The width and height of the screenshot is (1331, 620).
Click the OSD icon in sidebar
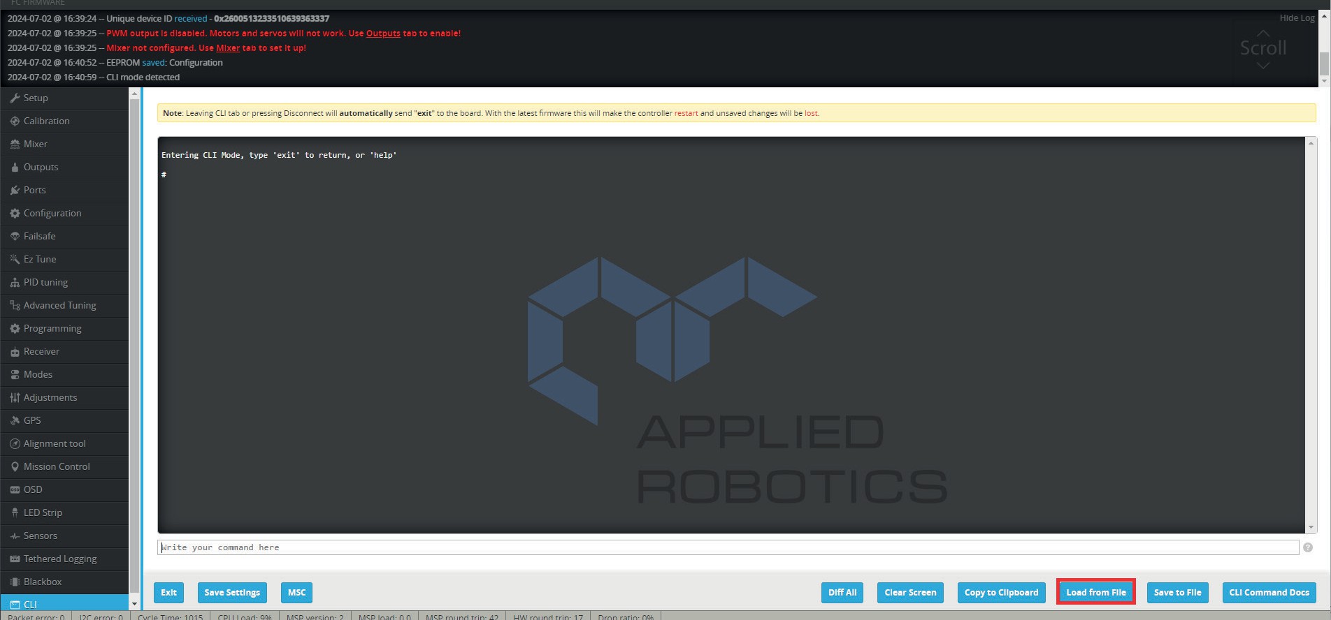click(x=15, y=490)
